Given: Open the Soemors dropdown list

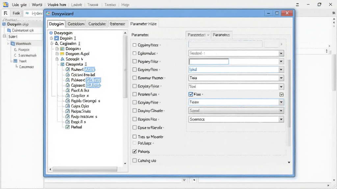Looking at the screenshot, I should click(x=281, y=119).
